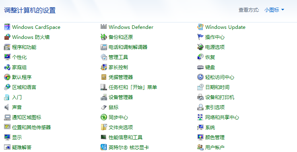Screen dimensions: 297x152
Task: Open 位置和其他传感器
Action: tap(31, 127)
